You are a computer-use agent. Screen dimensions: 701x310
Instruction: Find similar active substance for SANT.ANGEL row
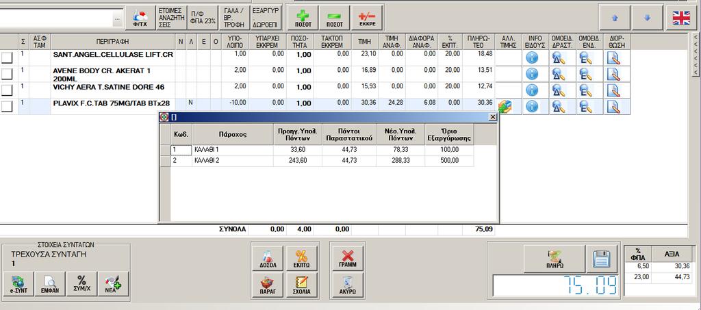click(559, 57)
